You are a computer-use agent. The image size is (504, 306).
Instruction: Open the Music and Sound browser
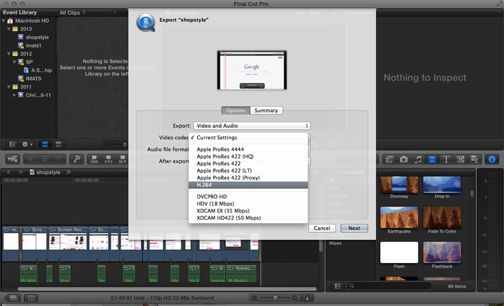pos(418,159)
